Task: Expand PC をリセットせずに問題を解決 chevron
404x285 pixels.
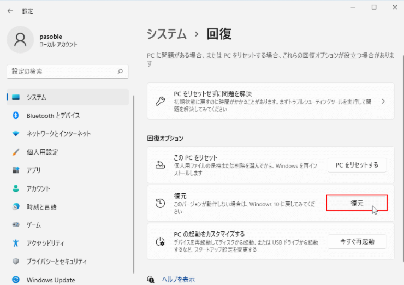Action: pyautogui.click(x=383, y=102)
